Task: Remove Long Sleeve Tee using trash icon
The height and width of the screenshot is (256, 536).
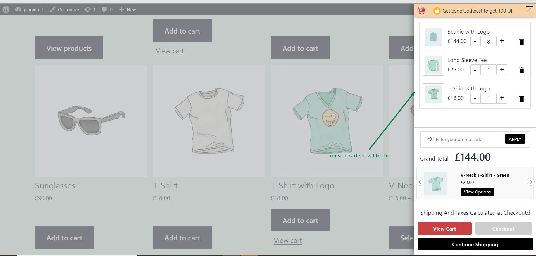Action: pyautogui.click(x=521, y=70)
